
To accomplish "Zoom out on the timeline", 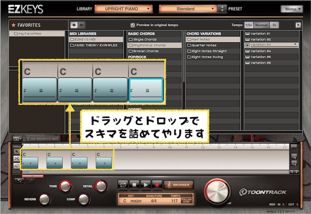I will coord(294,163).
